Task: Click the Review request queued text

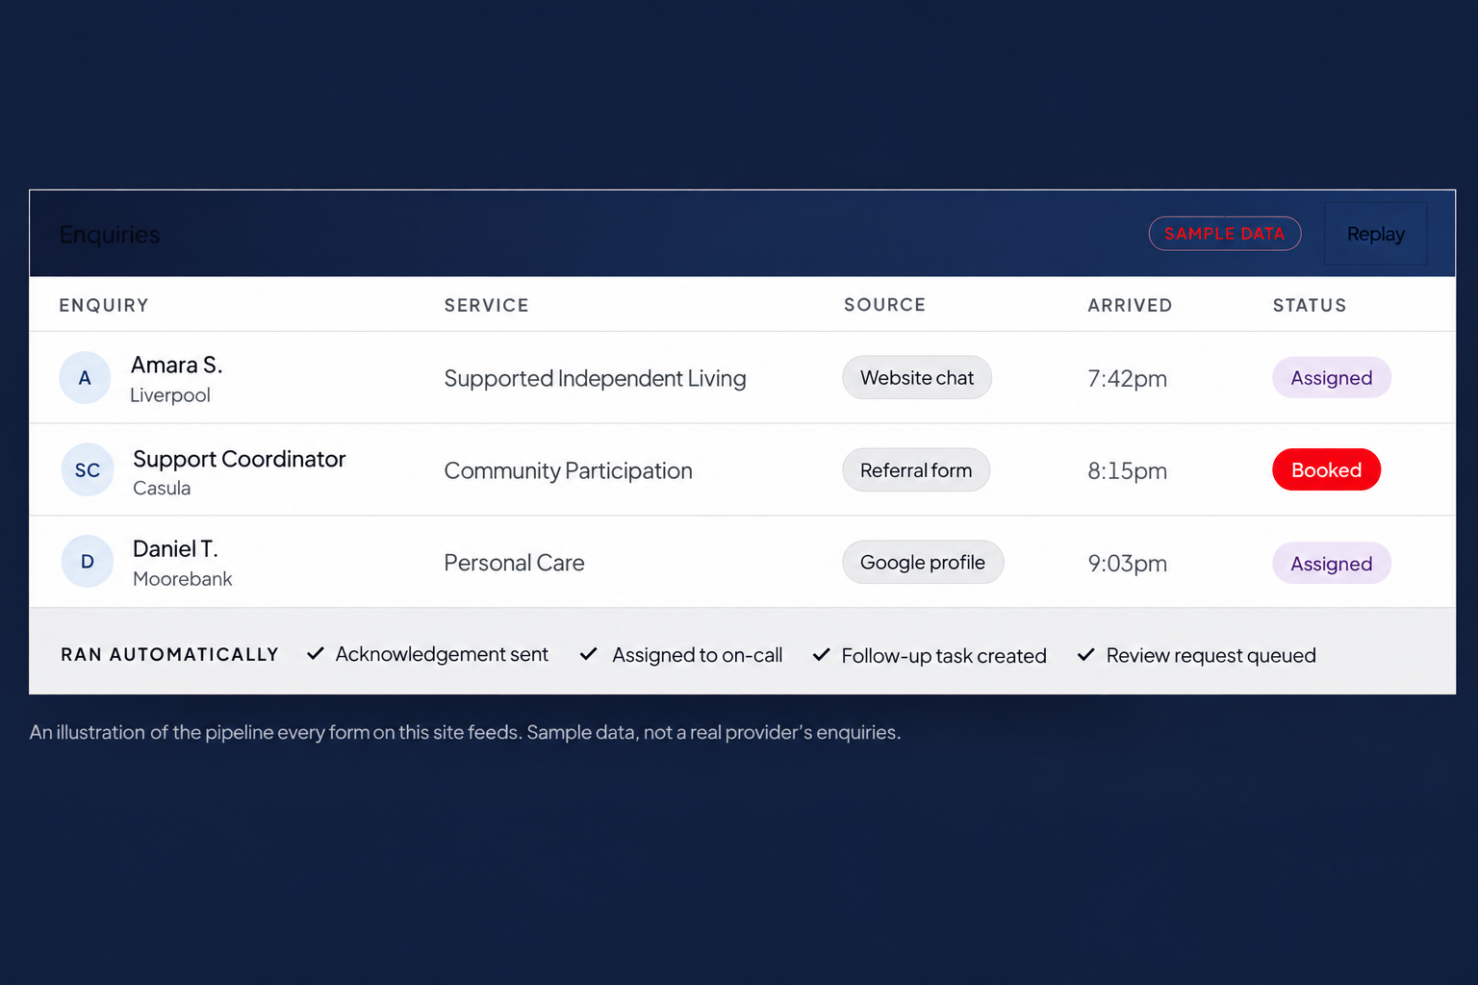Action: coord(1211,655)
